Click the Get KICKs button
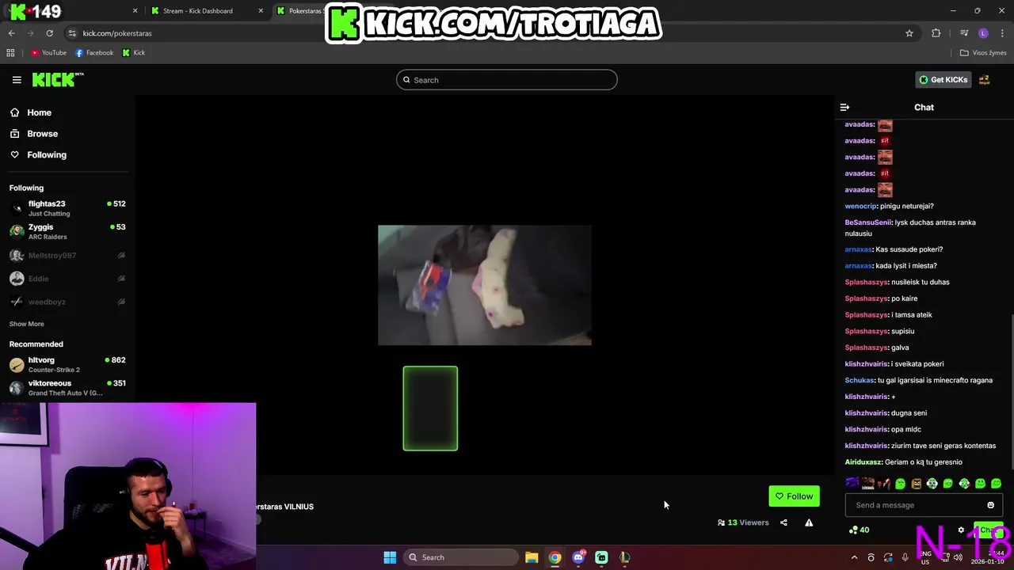 (943, 80)
